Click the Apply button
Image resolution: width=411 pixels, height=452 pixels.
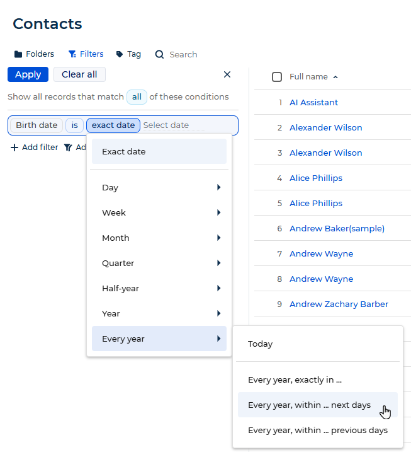[28, 74]
